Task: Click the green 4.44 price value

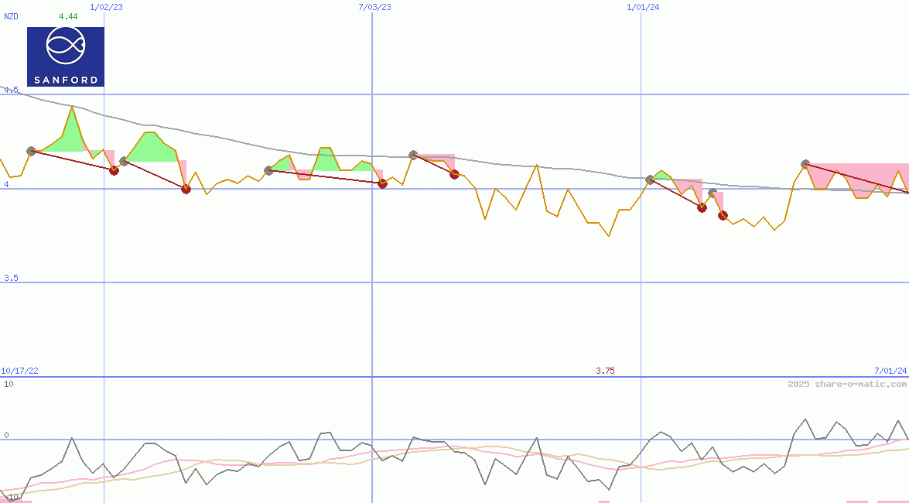Action: coord(68,16)
